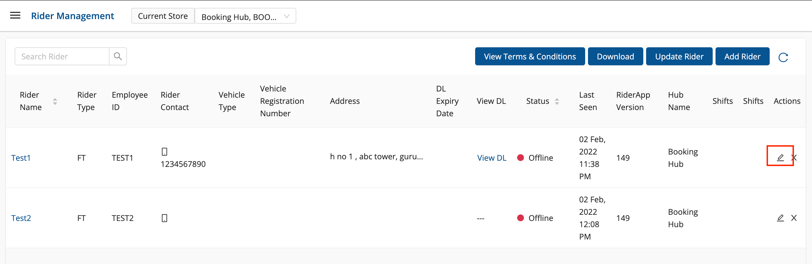This screenshot has height=264, width=812.
Task: Click the phone icon for Test2
Action: click(x=164, y=218)
